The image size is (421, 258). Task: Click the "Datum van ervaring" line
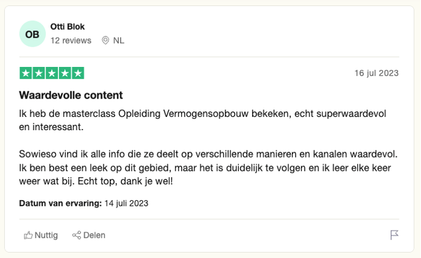pyautogui.click(x=84, y=203)
